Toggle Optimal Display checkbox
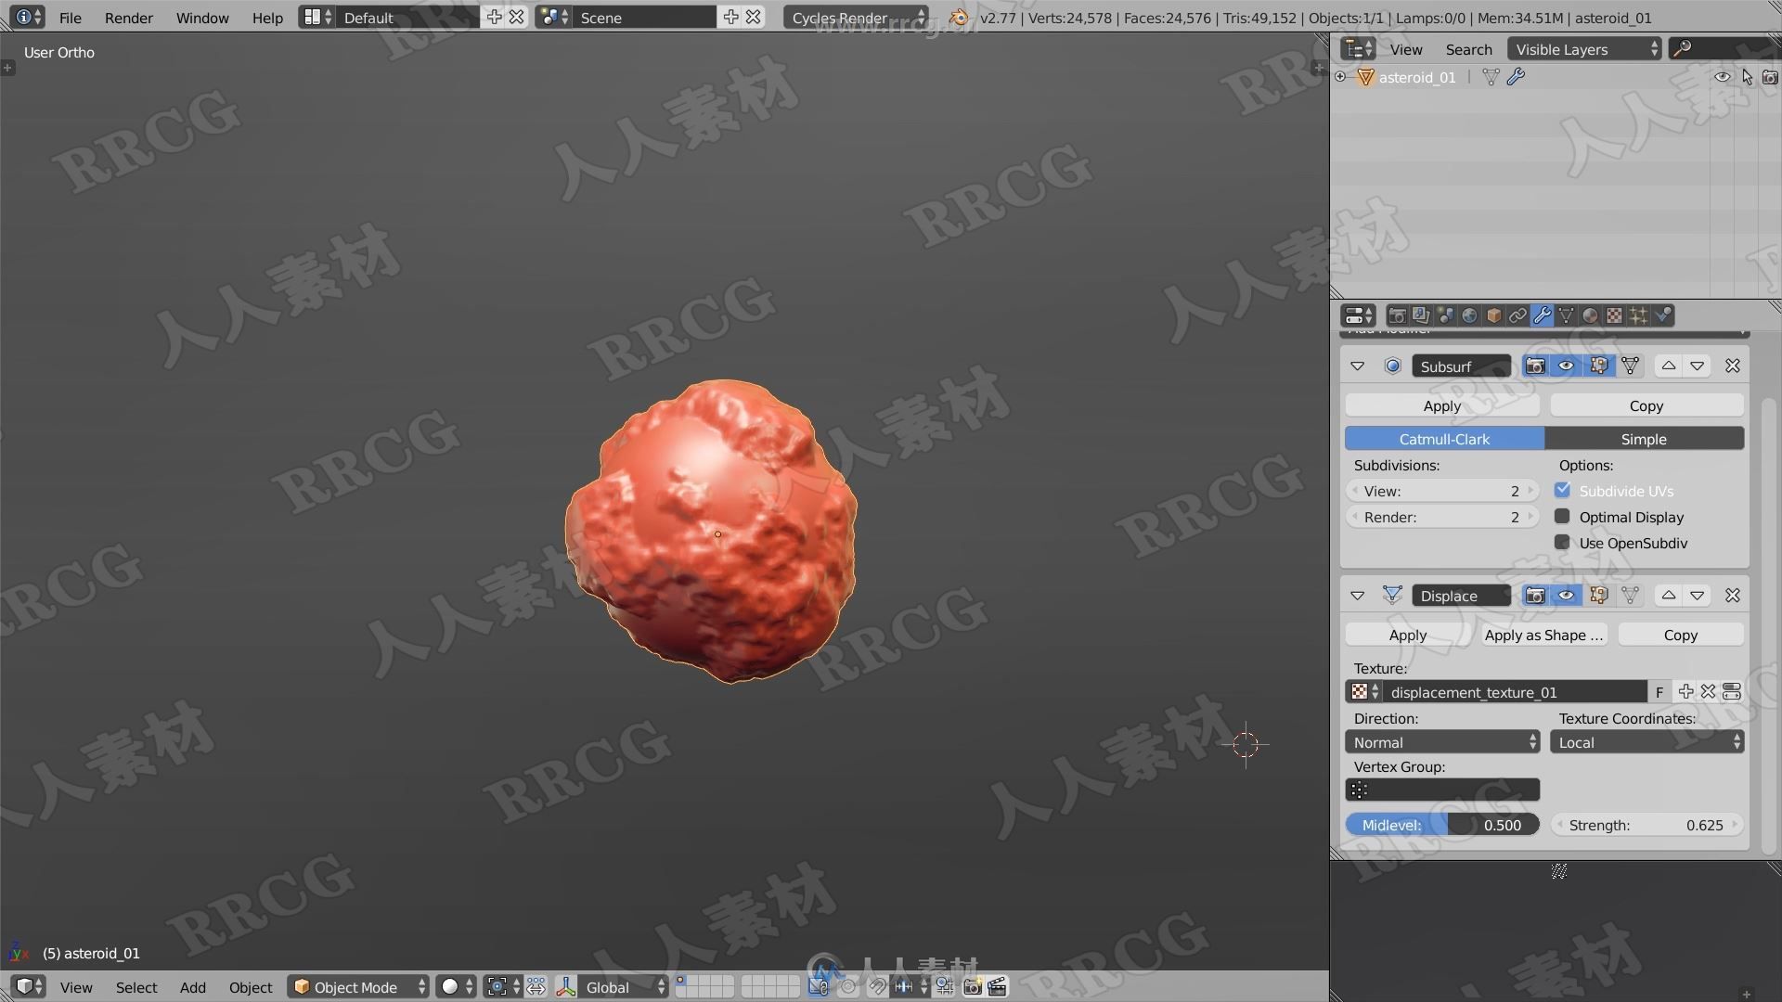 click(x=1562, y=518)
